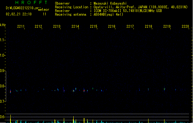This screenshot has height=123, width=193.
Task: Click the 0.7 kHz axis label
Action: click(2, 101)
